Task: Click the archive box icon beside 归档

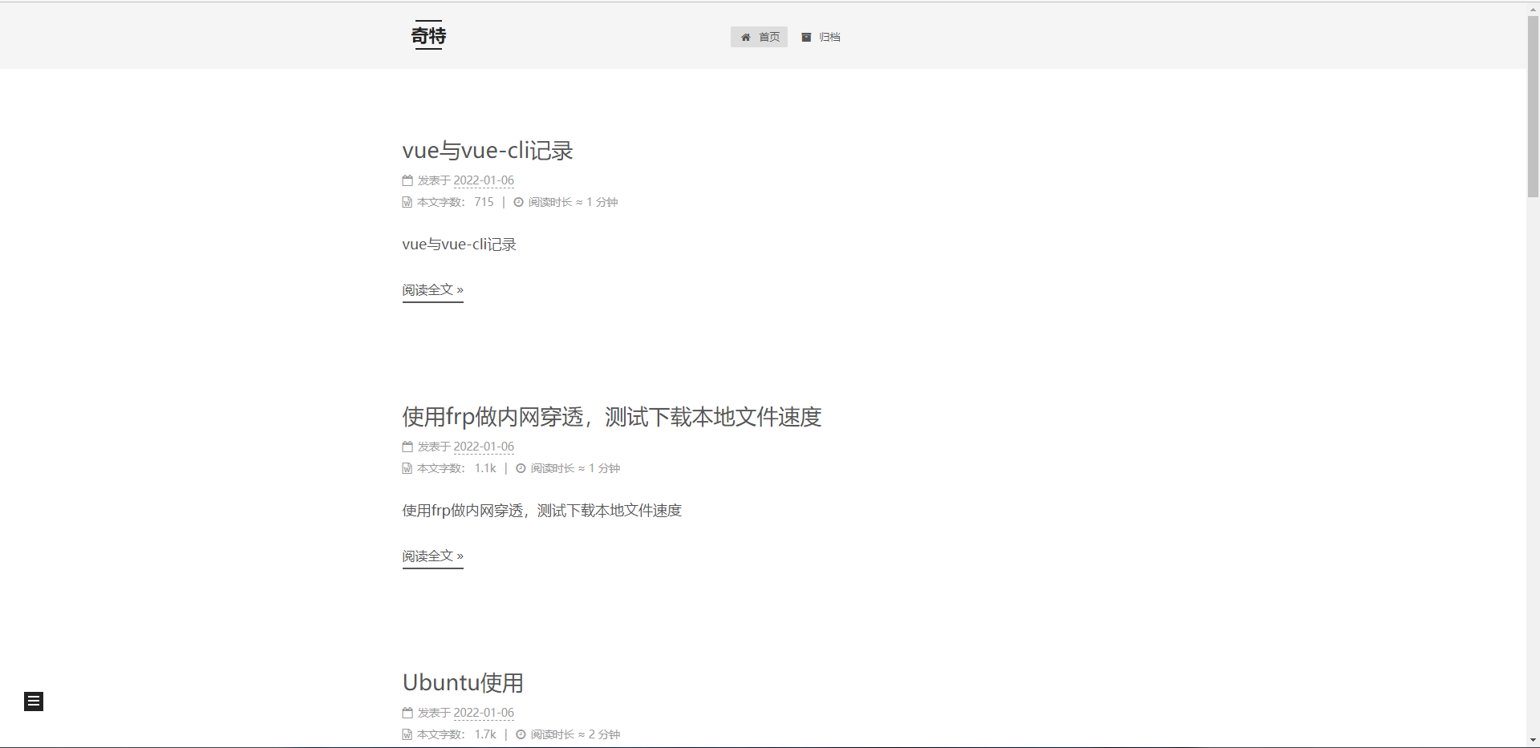Action: point(806,37)
